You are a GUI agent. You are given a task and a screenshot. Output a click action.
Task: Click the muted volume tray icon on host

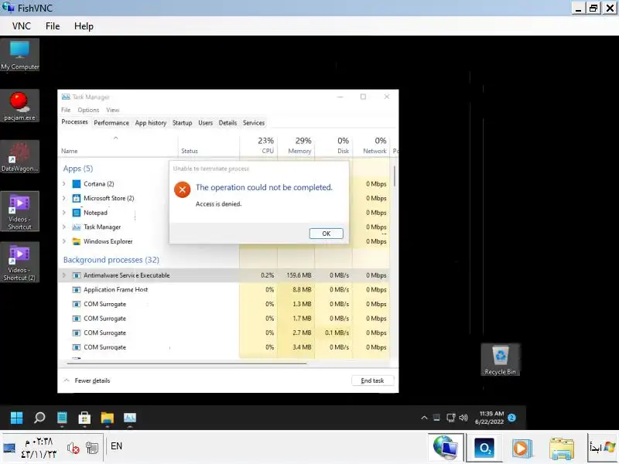tap(73, 448)
